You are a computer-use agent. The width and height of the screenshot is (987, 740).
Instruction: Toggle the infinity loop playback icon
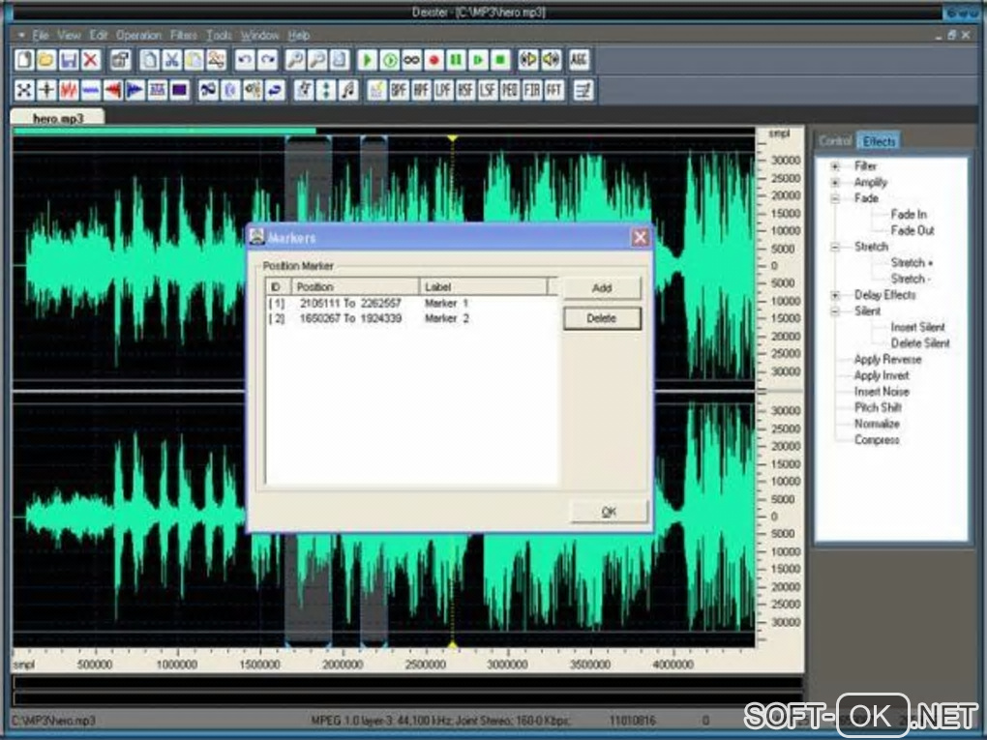coord(411,60)
